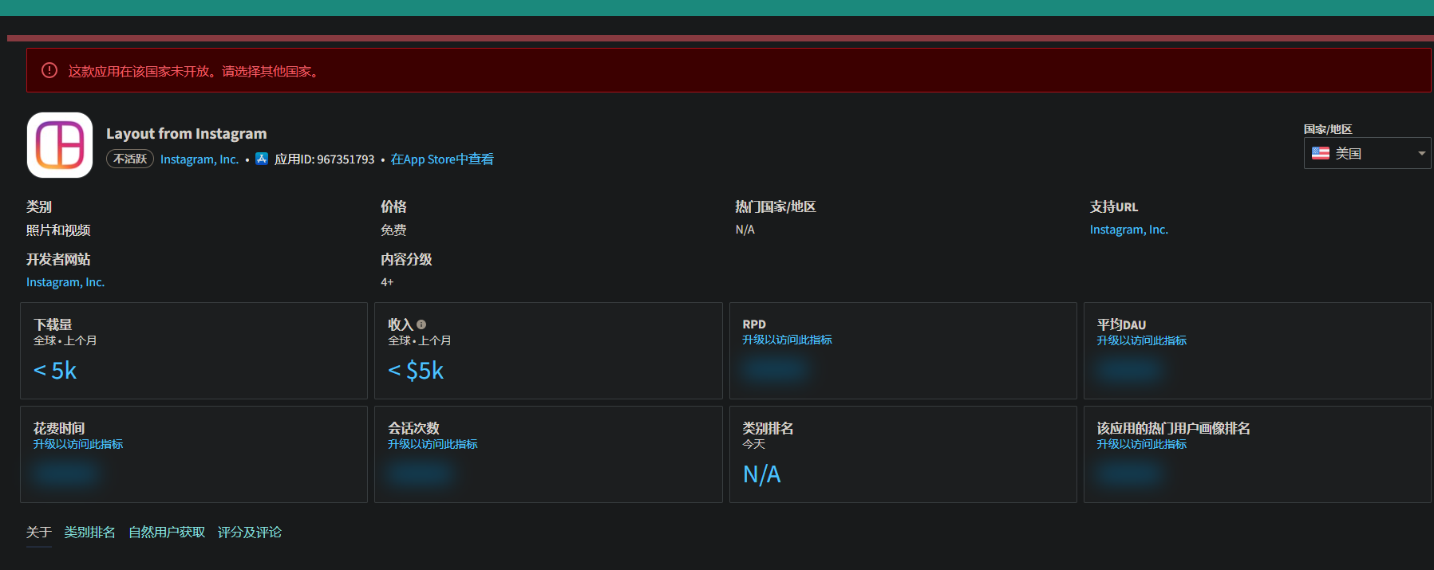
Task: Open the 国家/地区 country dropdown
Action: click(x=1366, y=153)
